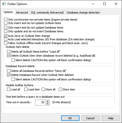Open the SQL commands (Advanced) tab

point(47,13)
